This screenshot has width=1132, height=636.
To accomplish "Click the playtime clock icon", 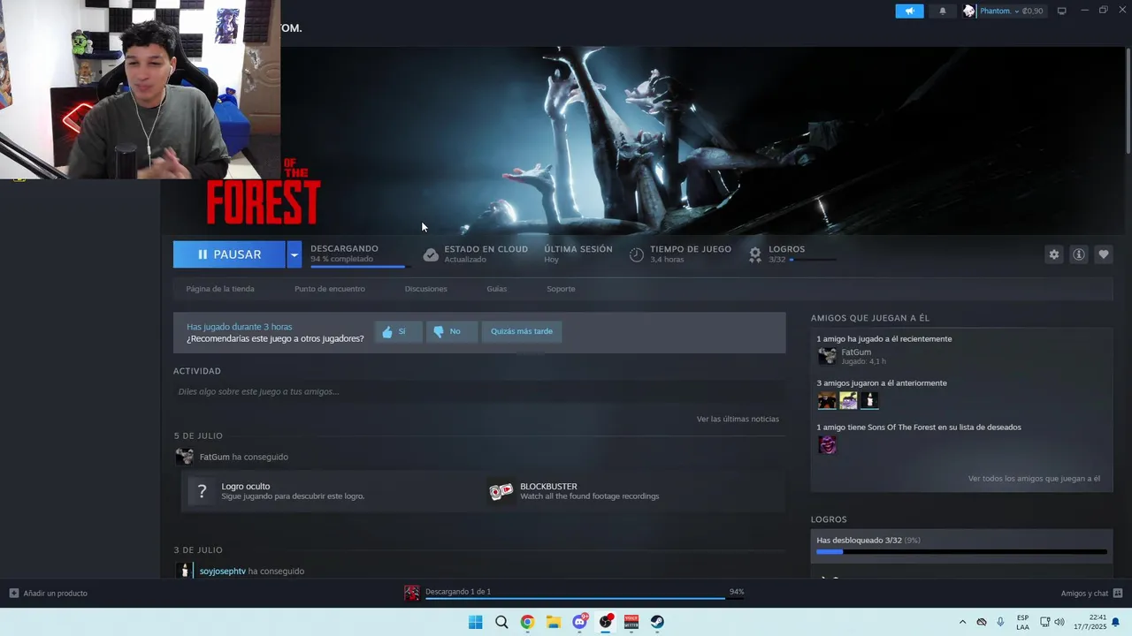I will coord(637,254).
